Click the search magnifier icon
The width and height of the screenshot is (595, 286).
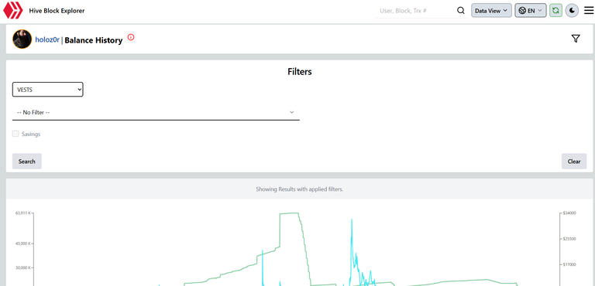461,11
